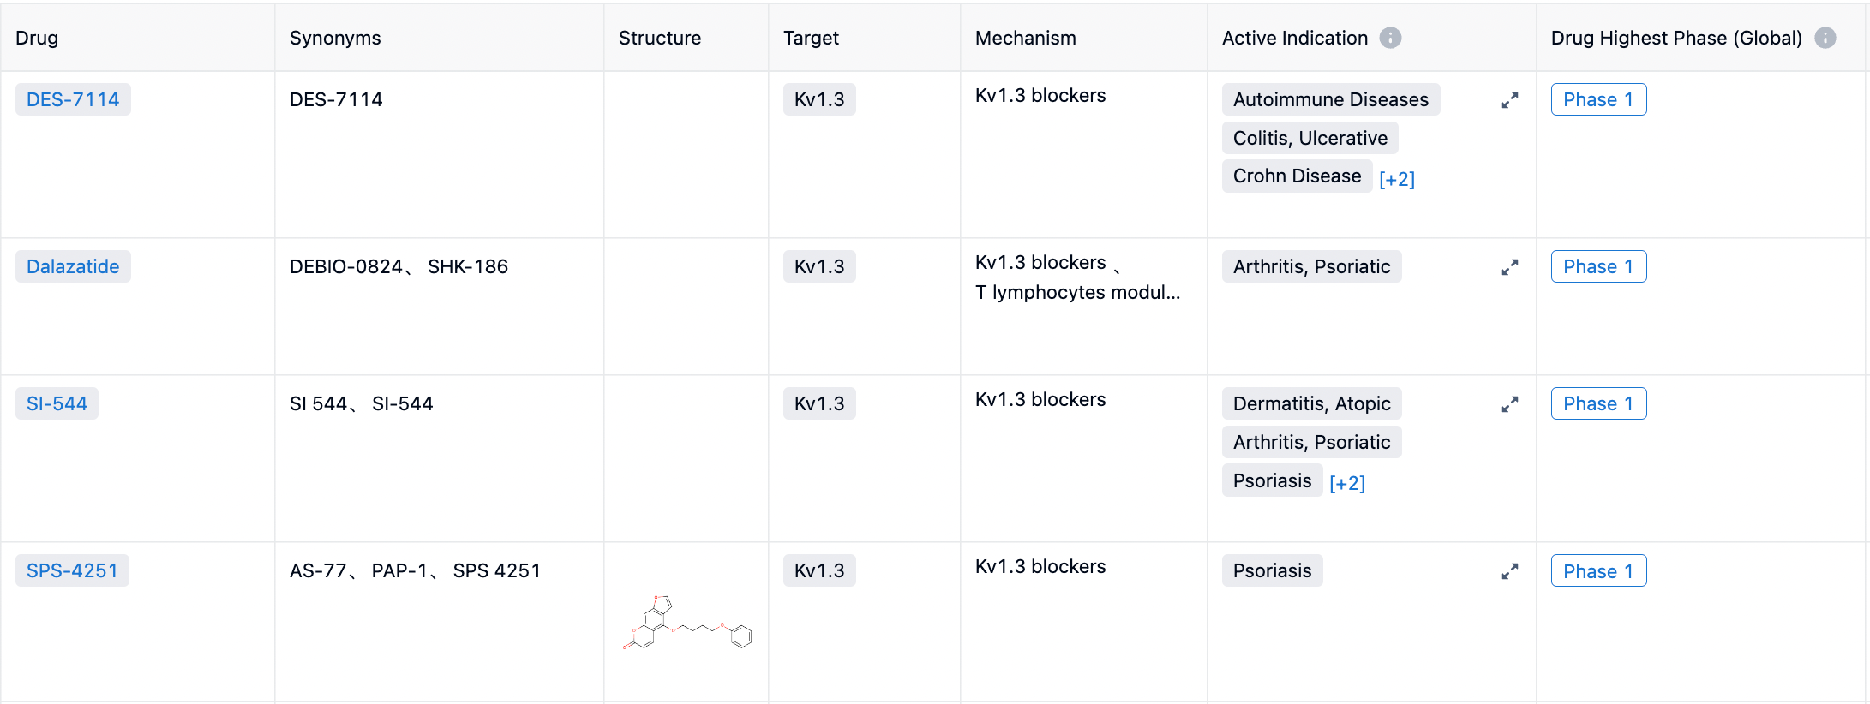Expand indications for DES-7114 row
Viewport: 1870px width, 704px height.
pos(1509,100)
